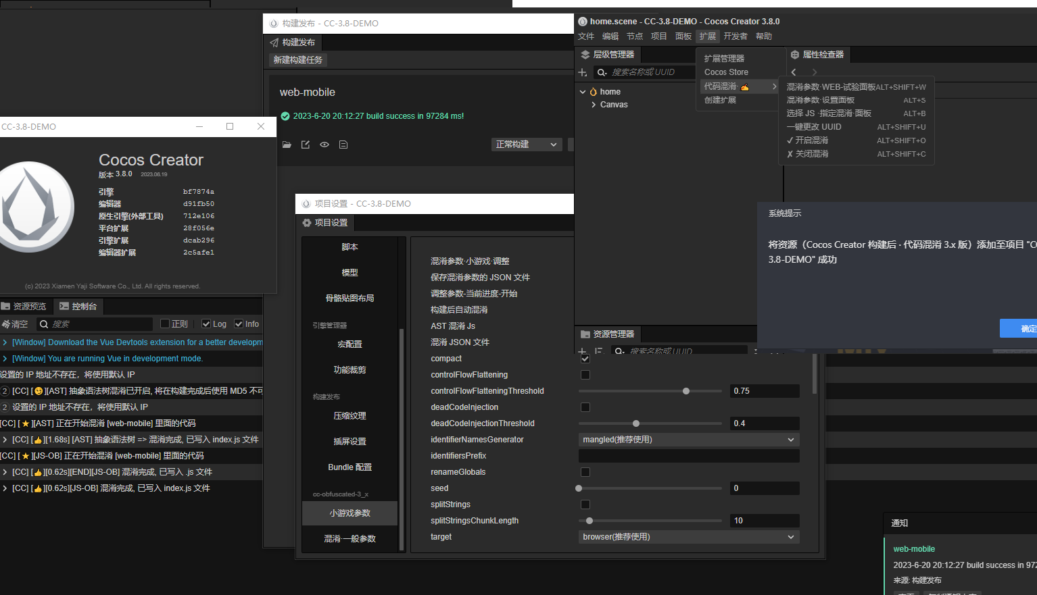Open the target browser dropdown
This screenshot has height=595, width=1037.
(x=689, y=537)
